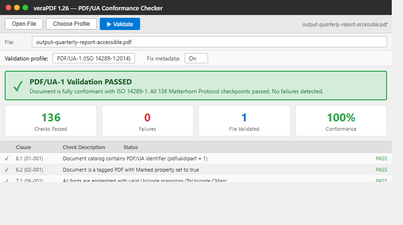Select clause cell 6.1 (01-001)
Image resolution: width=403 pixels, height=225 pixels.
tap(30, 158)
